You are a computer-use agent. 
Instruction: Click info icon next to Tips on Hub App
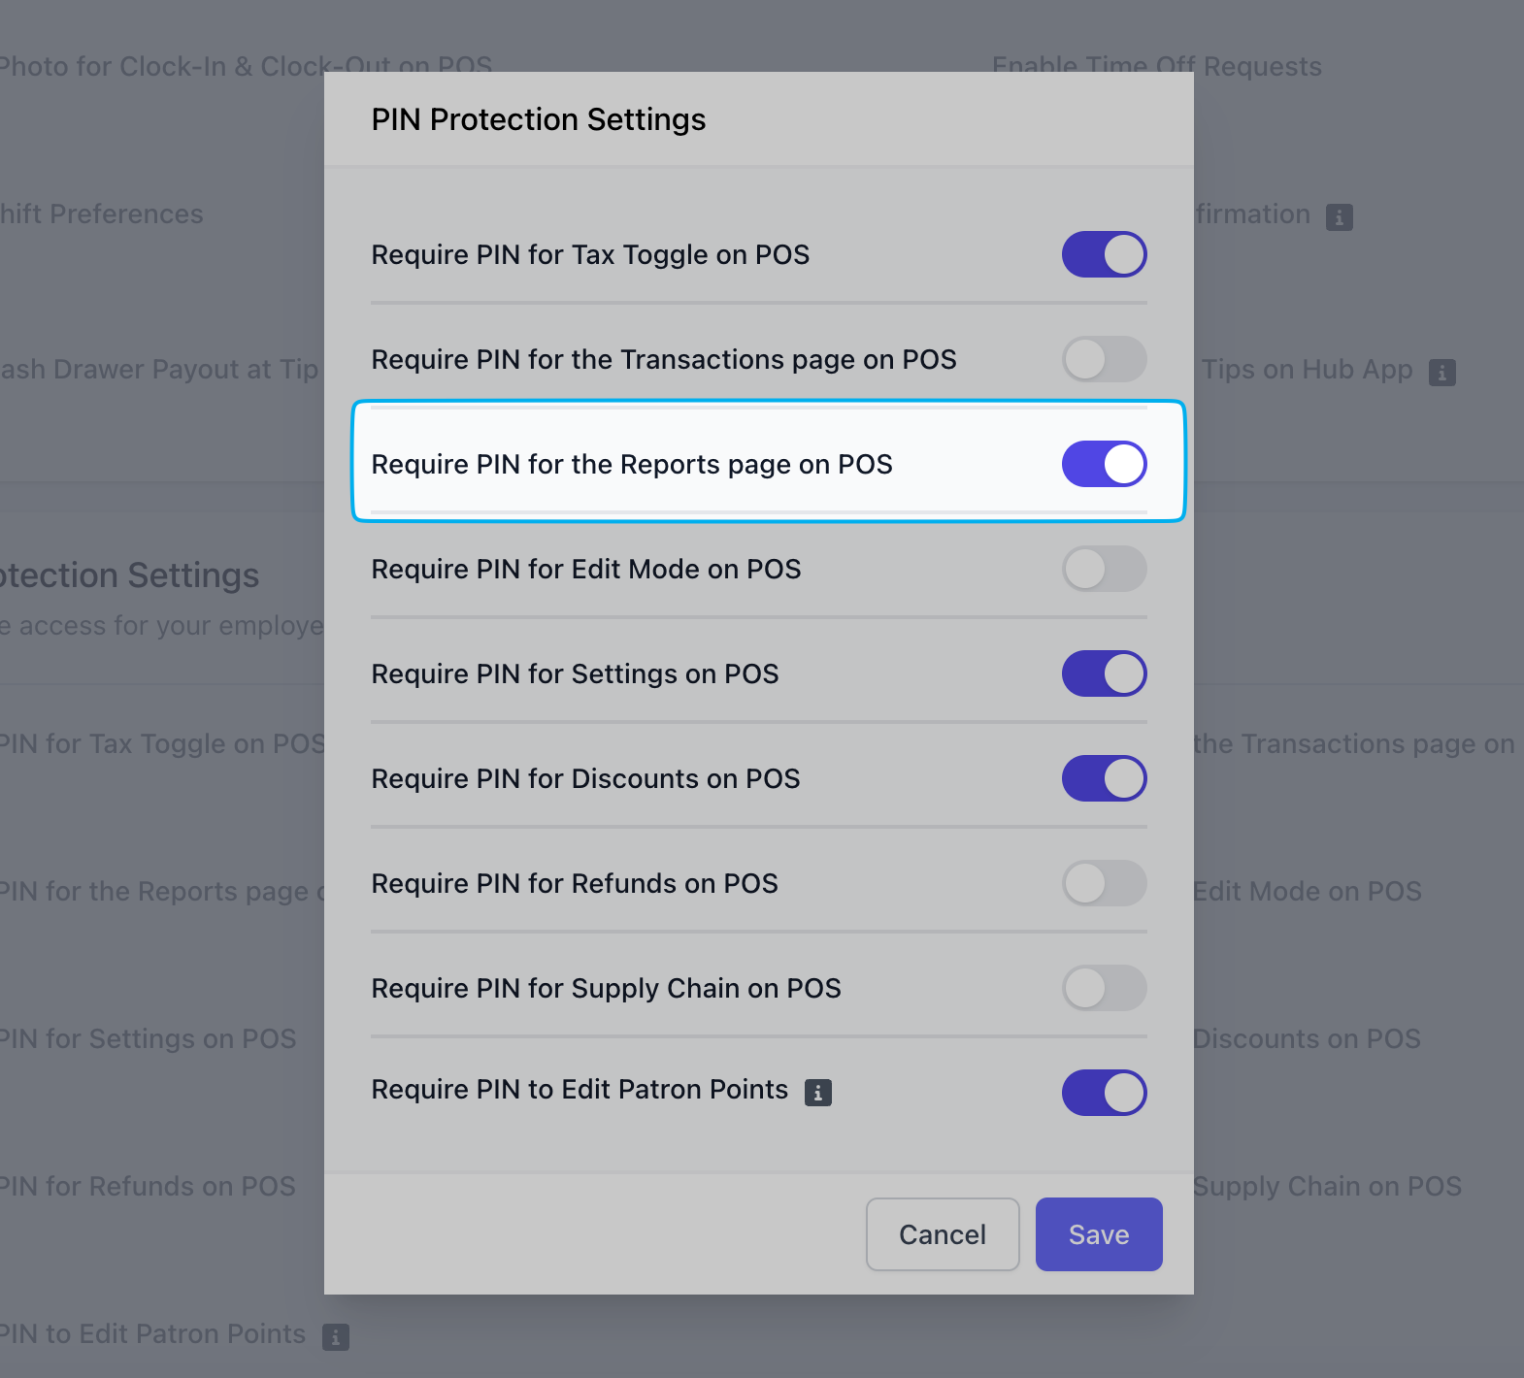click(x=1442, y=372)
